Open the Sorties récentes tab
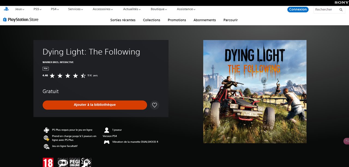The height and width of the screenshot is (167, 349). [x=123, y=20]
